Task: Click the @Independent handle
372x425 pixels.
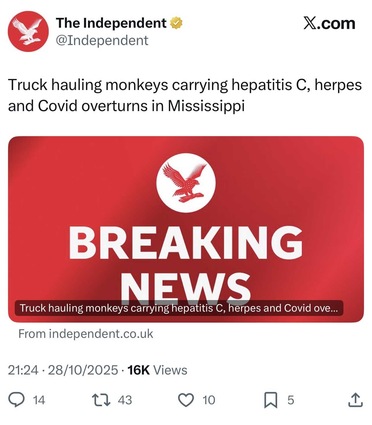Action: [x=102, y=40]
